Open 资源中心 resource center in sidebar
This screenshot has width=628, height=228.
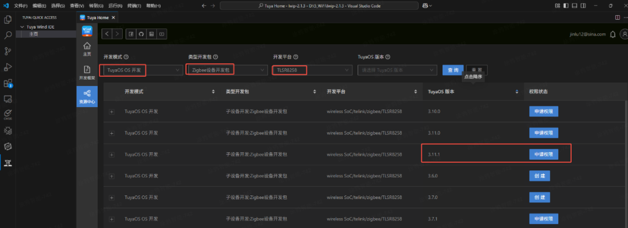[87, 97]
